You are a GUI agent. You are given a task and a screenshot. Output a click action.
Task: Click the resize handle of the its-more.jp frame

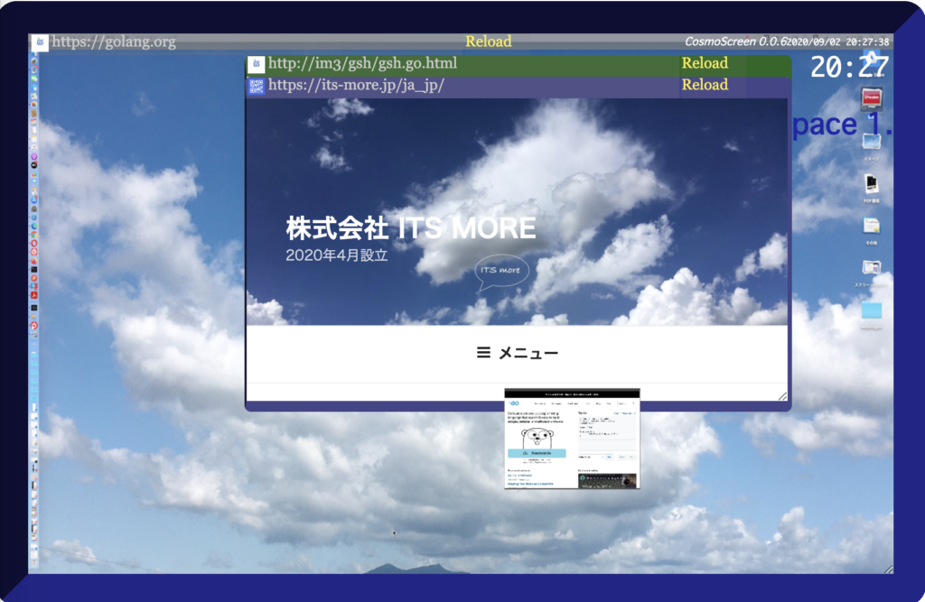782,396
